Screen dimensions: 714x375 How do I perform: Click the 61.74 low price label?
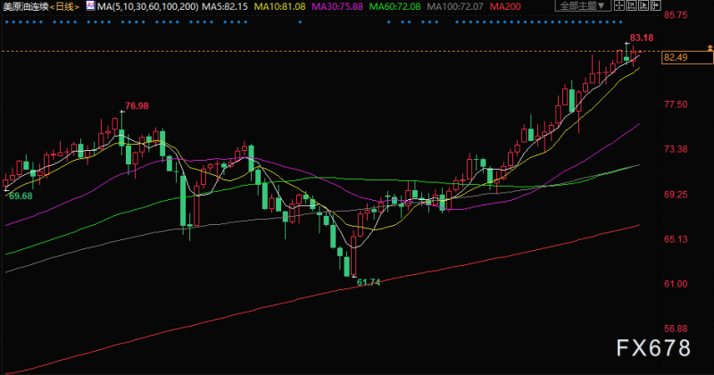[x=369, y=282]
